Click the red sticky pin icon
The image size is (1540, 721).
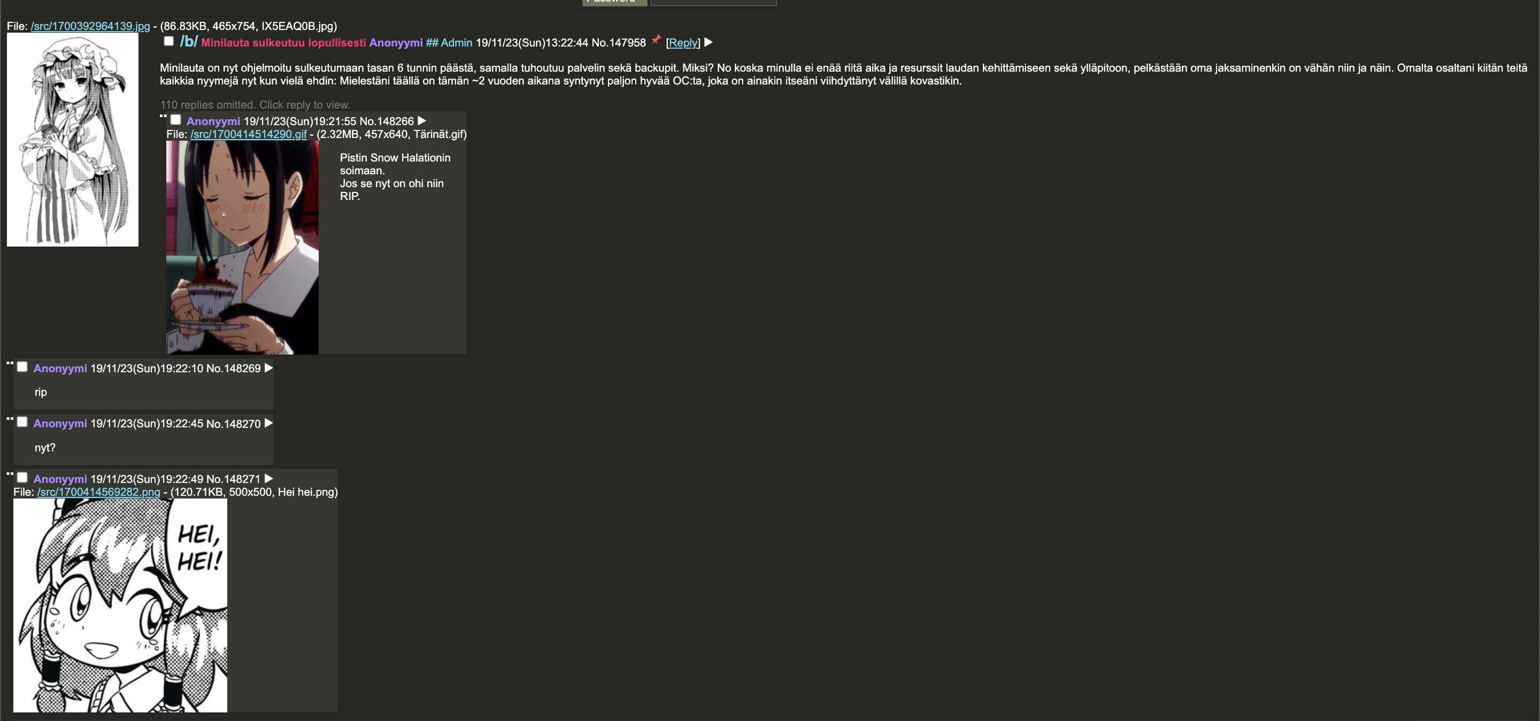point(657,40)
